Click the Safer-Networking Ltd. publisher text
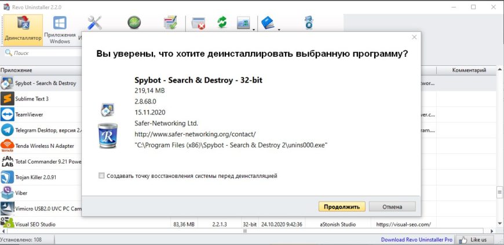 [x=166, y=123]
